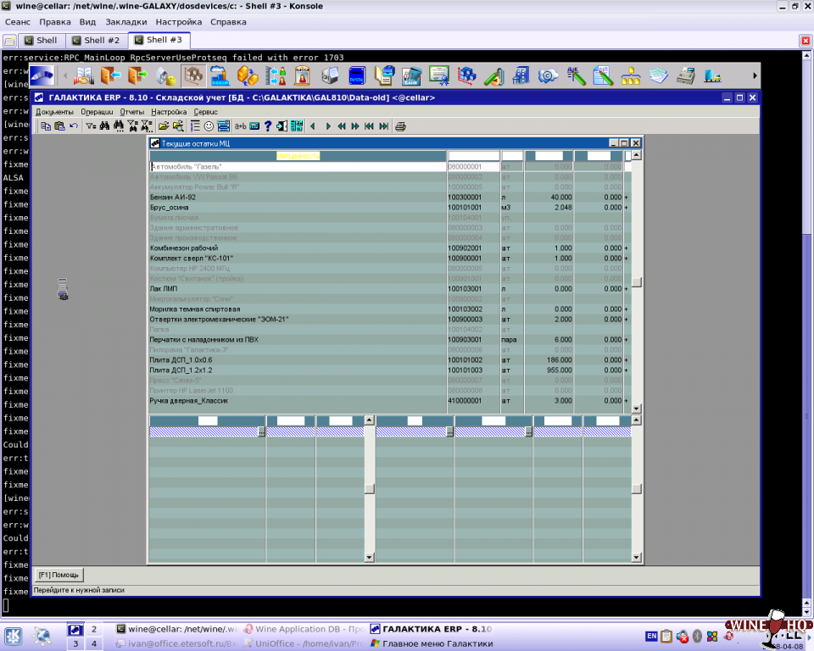
Task: Click the first binoculars search icon
Action: point(104,125)
